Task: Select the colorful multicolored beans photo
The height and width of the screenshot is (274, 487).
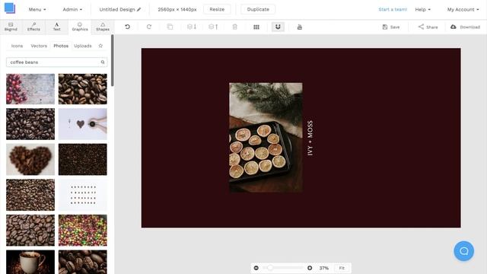Action: [x=83, y=230]
